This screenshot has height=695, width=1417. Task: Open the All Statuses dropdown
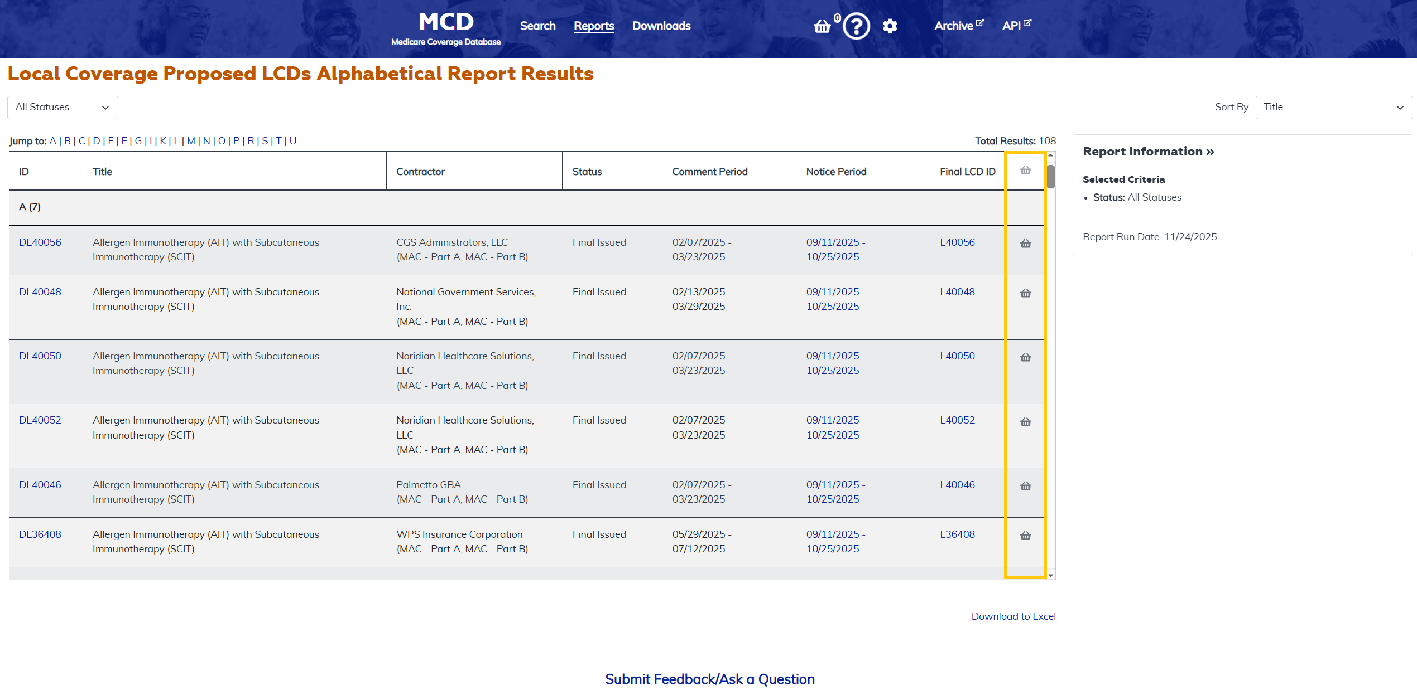(x=63, y=107)
